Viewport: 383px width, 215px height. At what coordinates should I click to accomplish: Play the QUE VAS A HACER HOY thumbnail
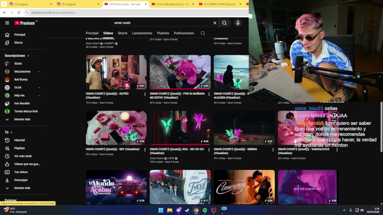tap(308, 187)
